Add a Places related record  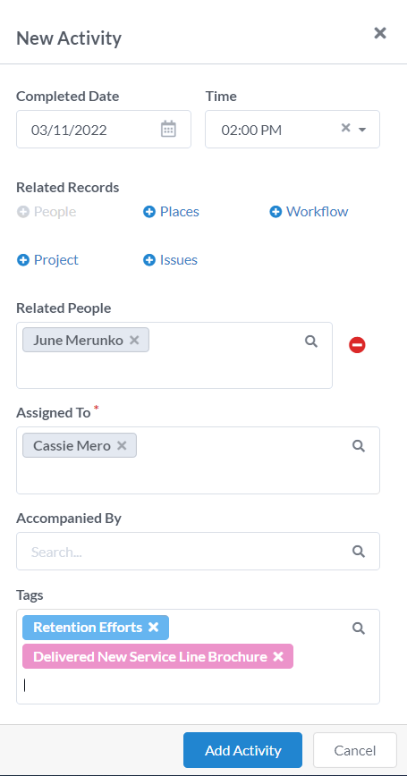tap(171, 212)
